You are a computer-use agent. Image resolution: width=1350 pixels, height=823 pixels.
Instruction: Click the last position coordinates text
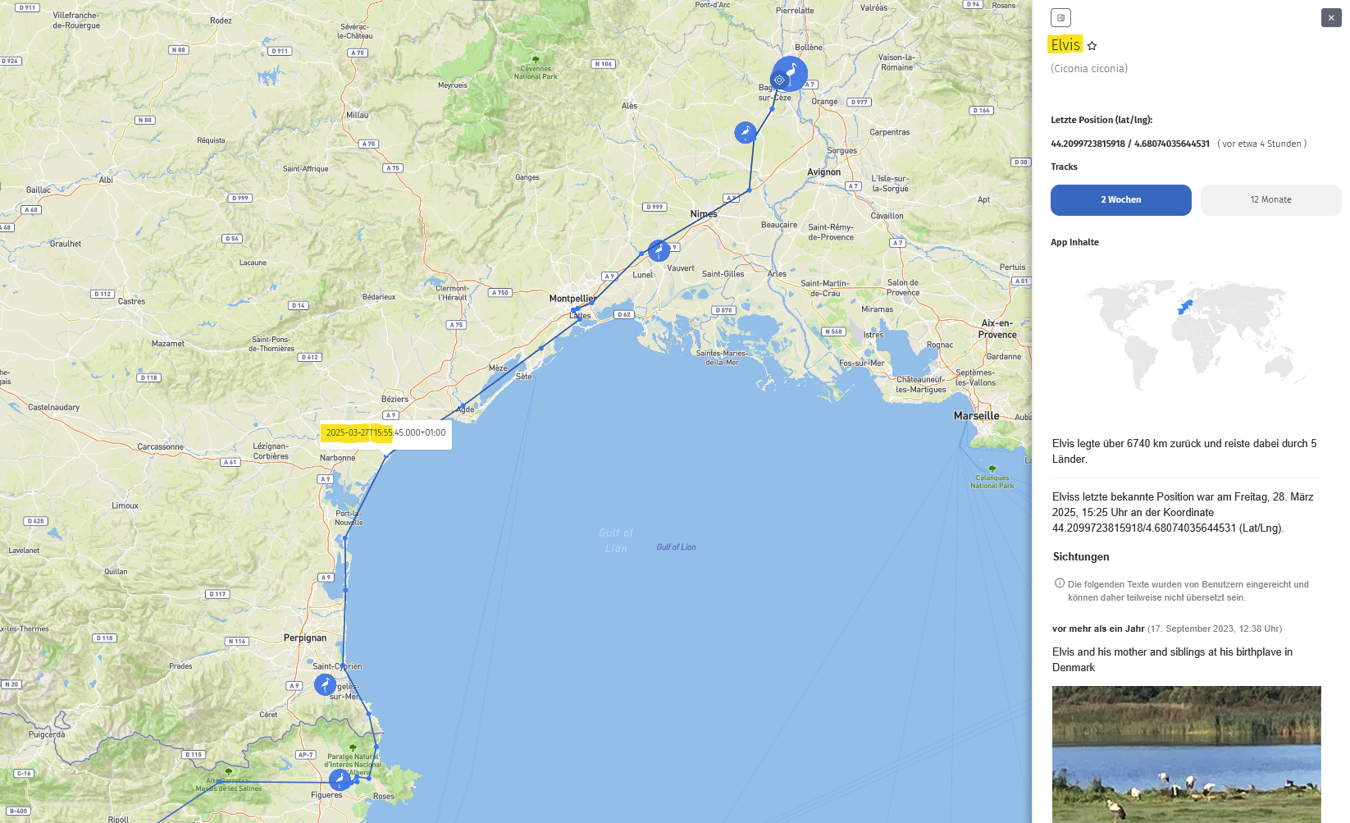[x=1129, y=144]
